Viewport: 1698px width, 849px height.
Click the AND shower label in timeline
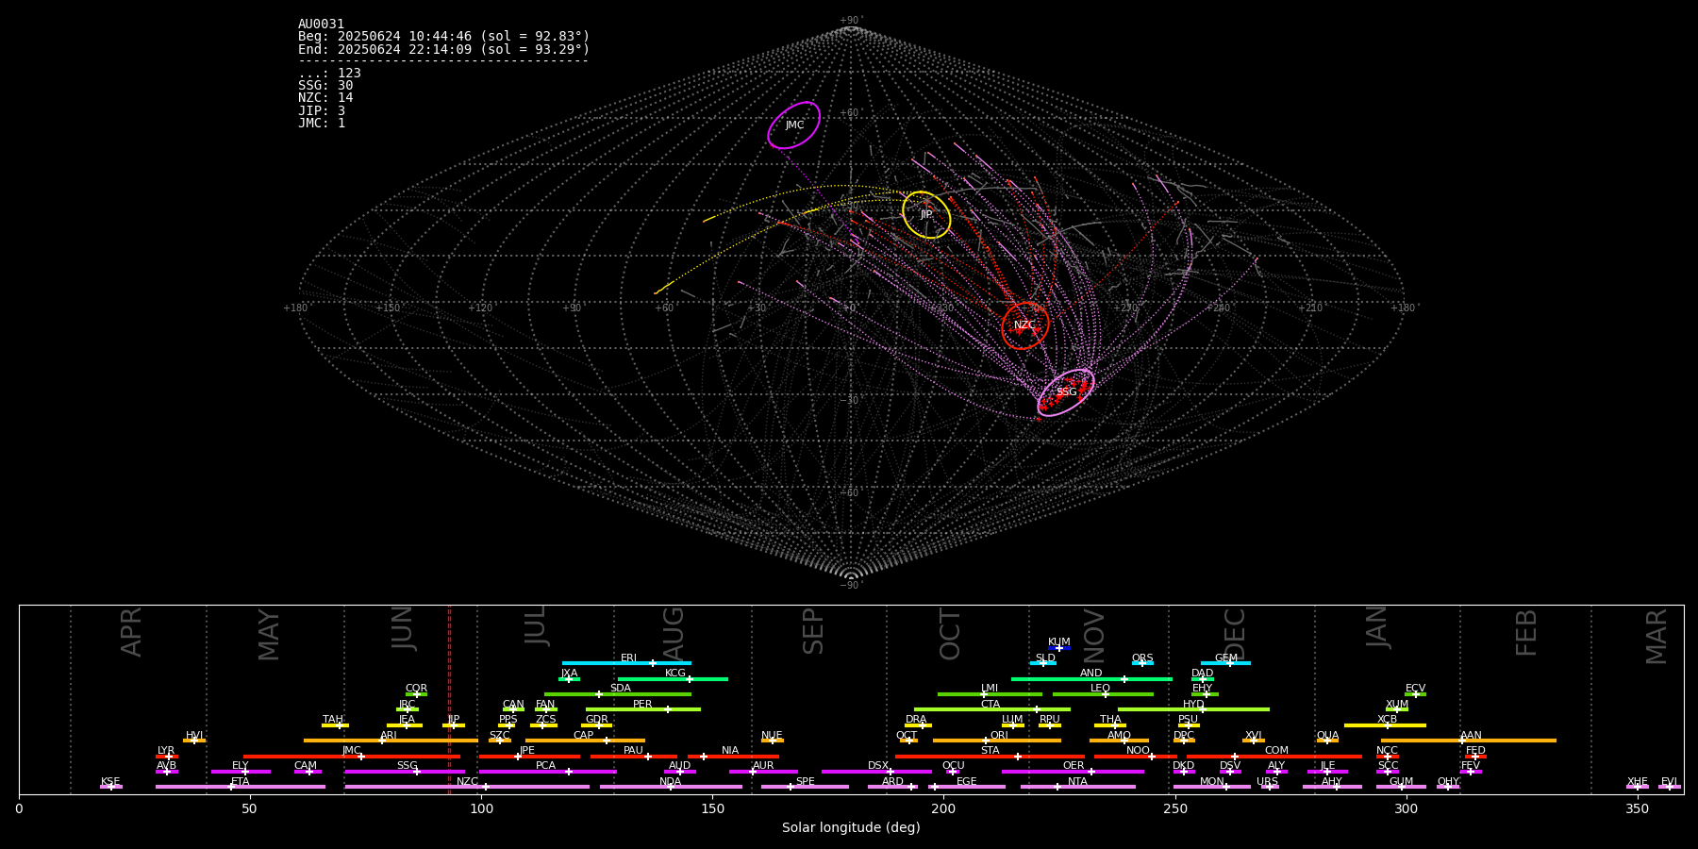point(1091,674)
